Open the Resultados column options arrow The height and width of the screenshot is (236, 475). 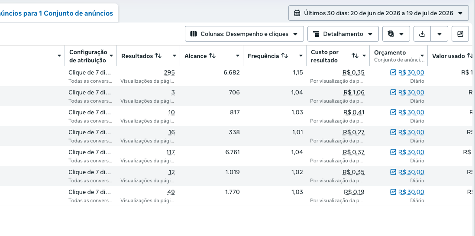pyautogui.click(x=174, y=56)
